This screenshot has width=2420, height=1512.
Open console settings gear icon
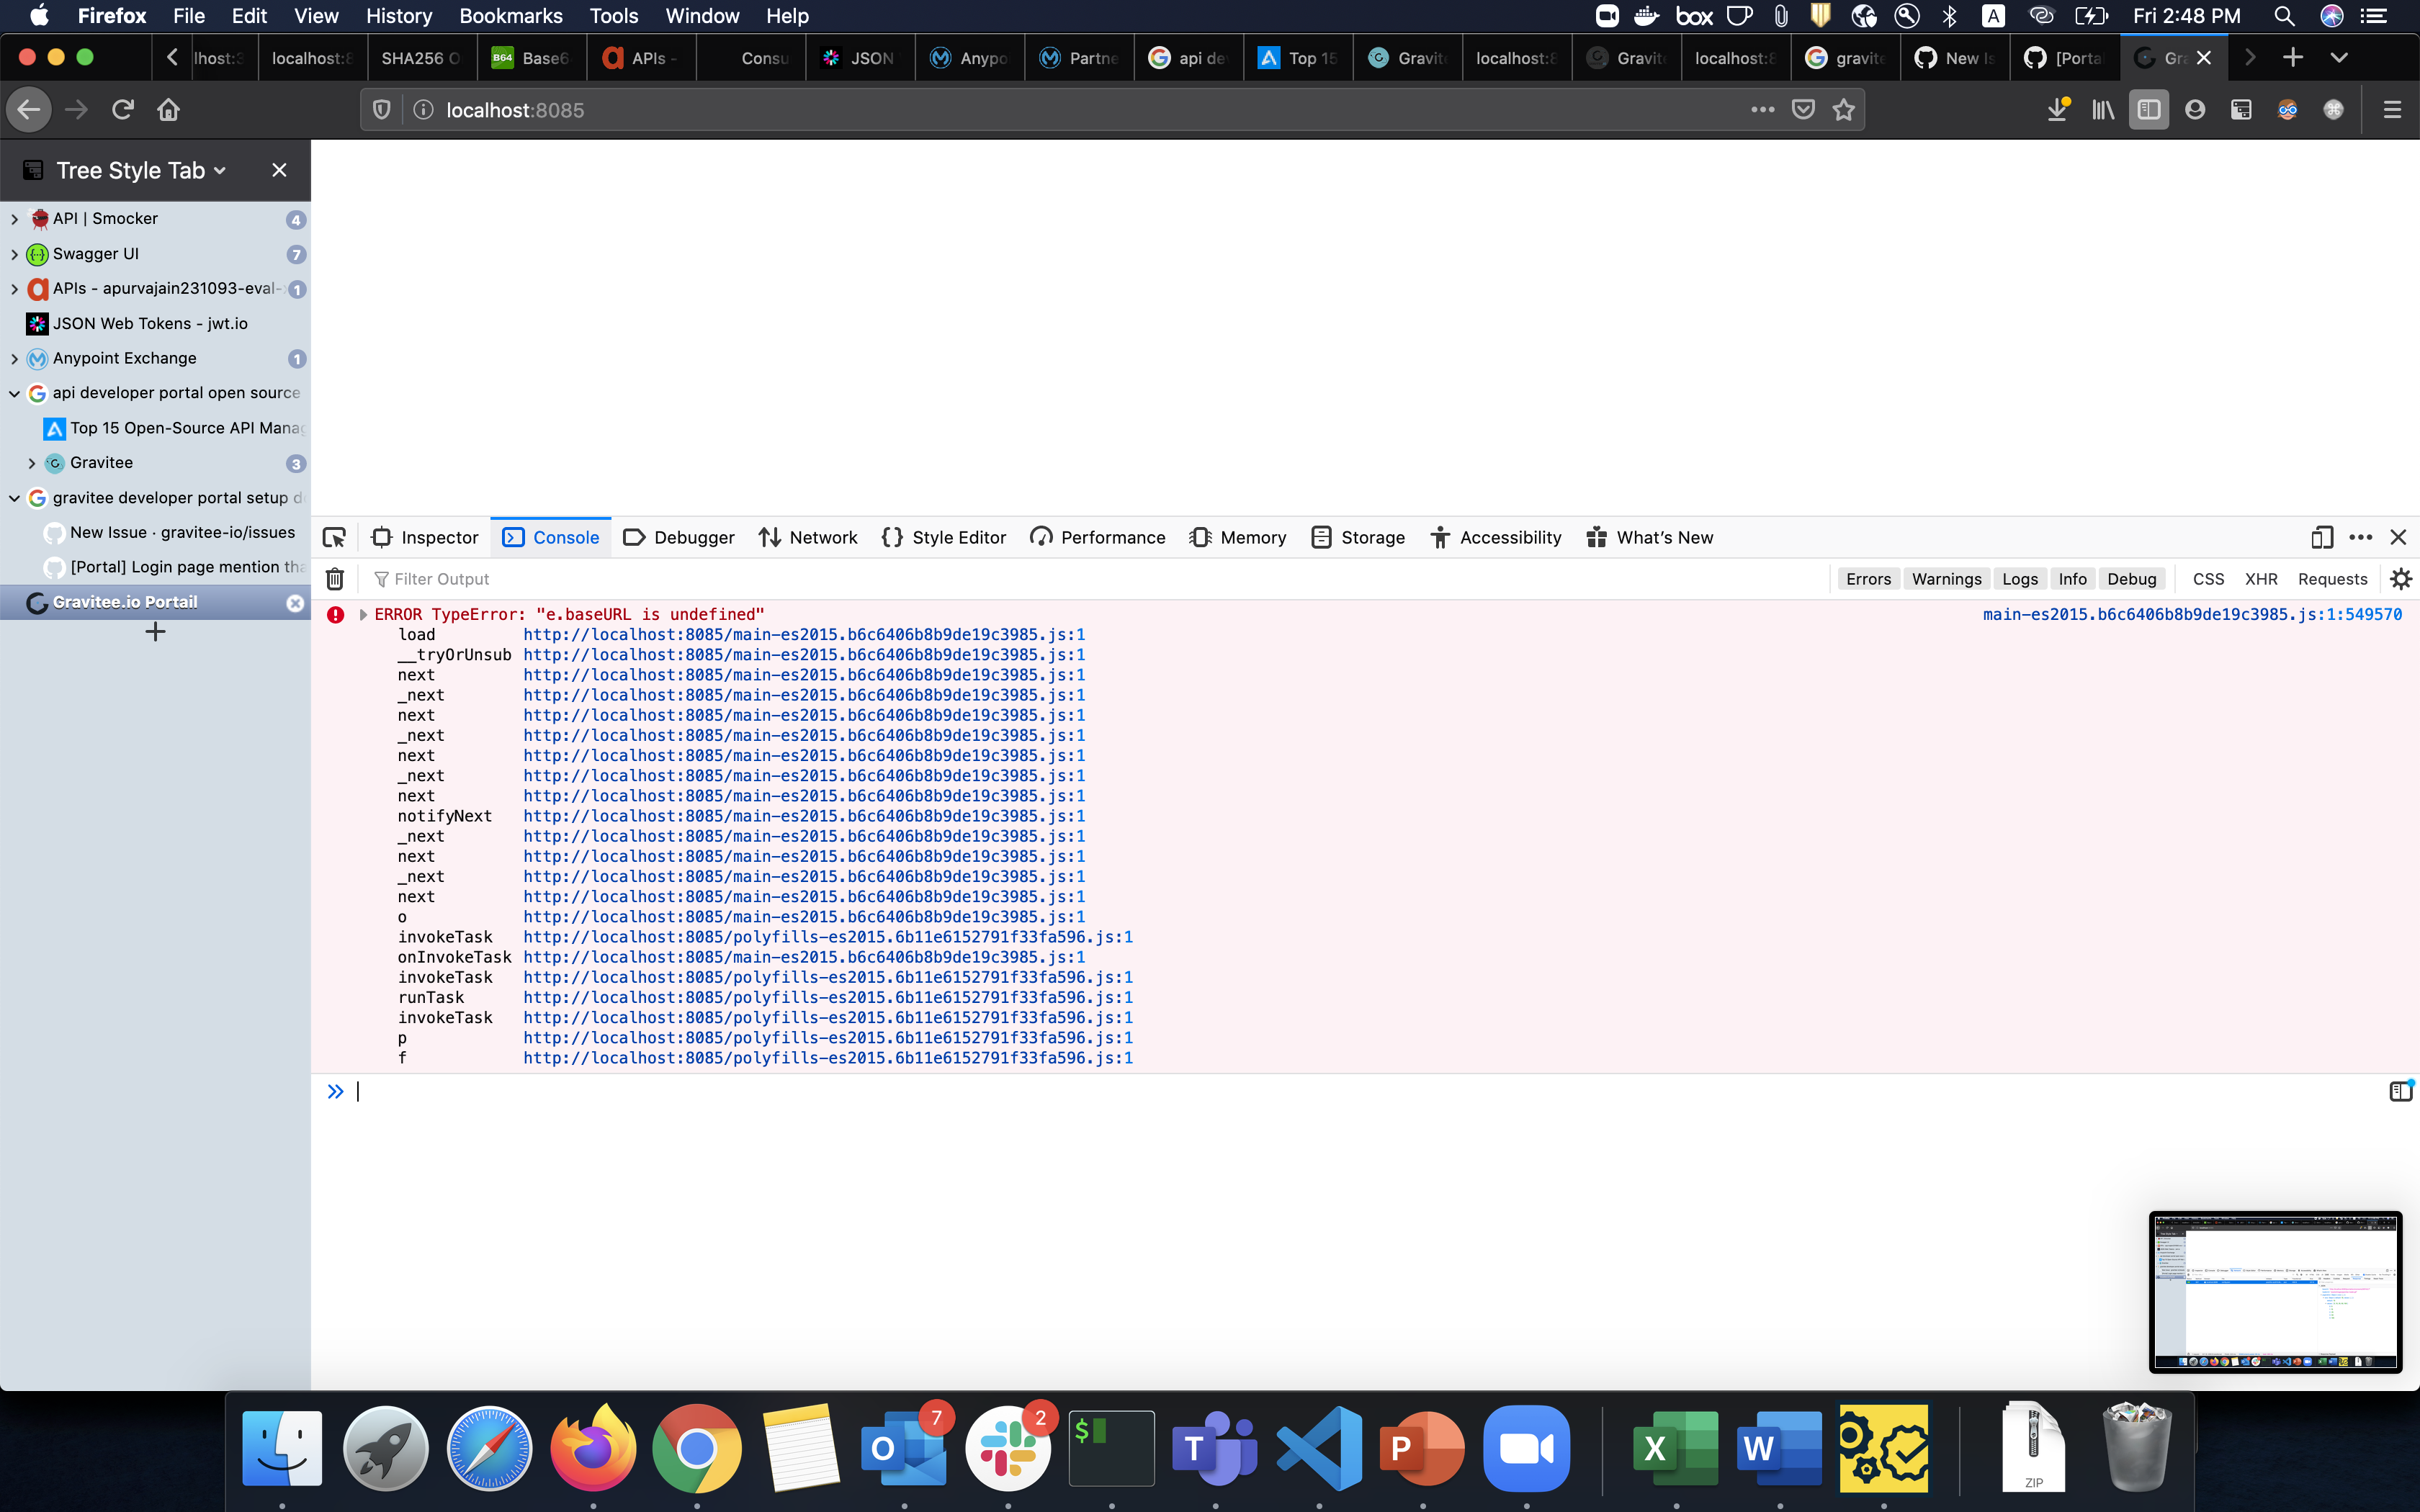click(x=2401, y=579)
